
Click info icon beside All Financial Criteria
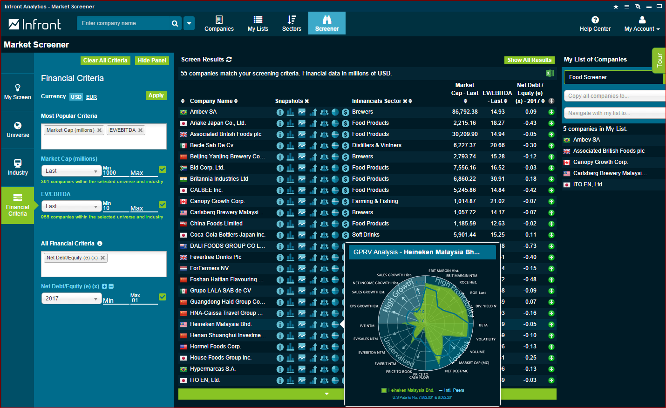pos(100,244)
